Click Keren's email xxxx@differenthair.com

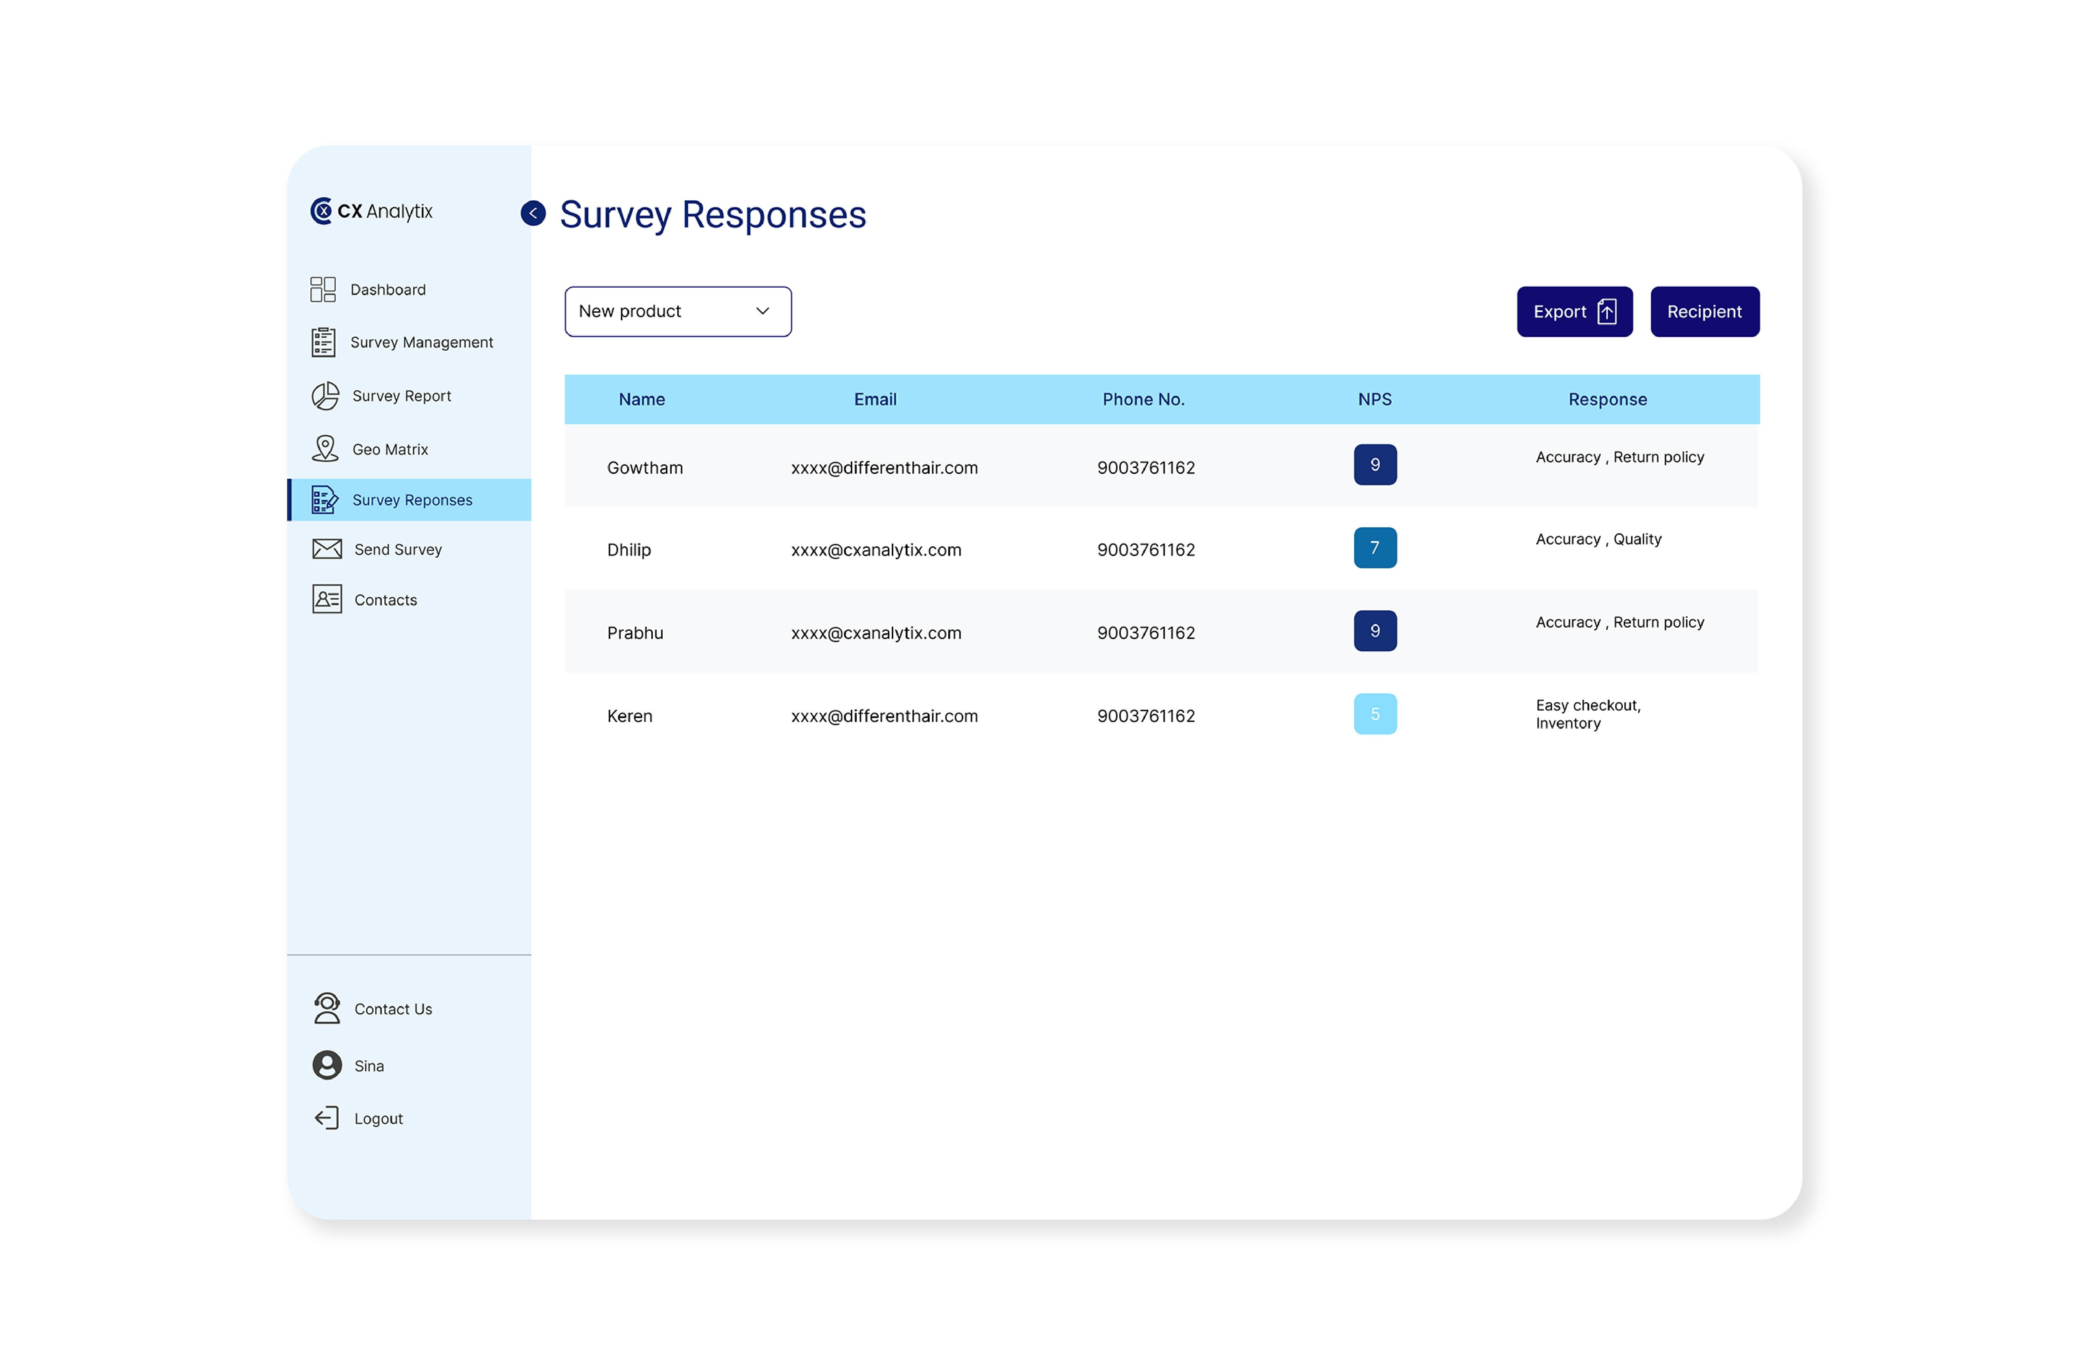click(884, 716)
